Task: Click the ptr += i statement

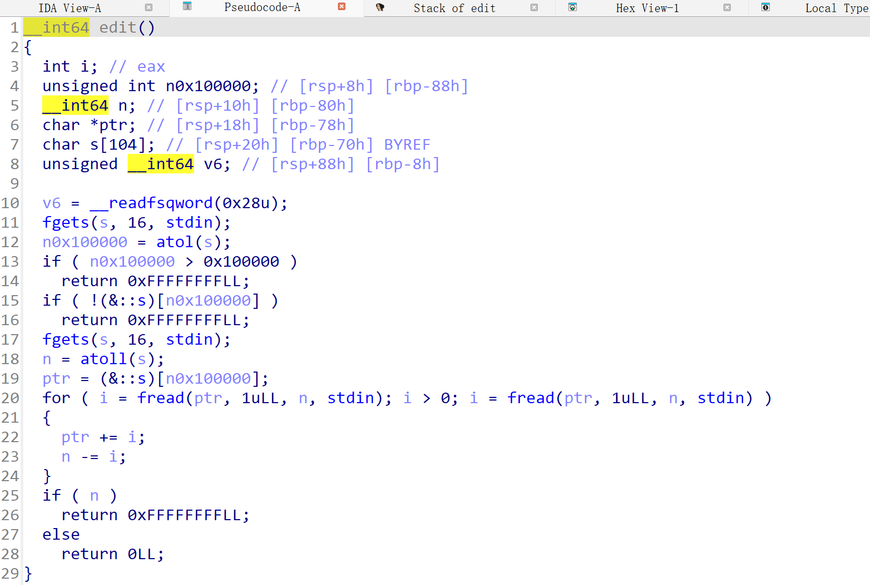Action: pos(103,437)
